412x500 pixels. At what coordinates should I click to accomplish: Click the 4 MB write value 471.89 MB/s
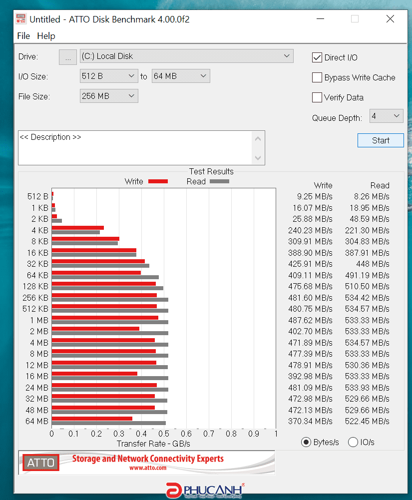click(x=310, y=343)
